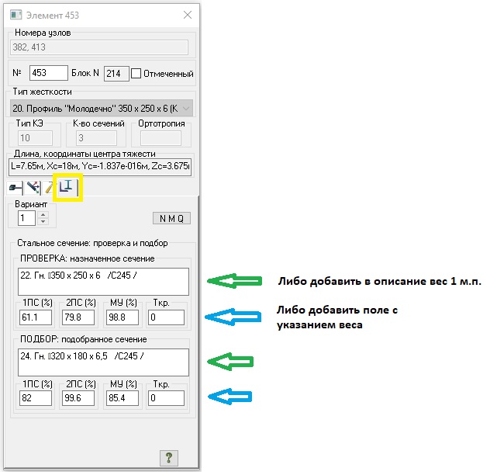490x475 pixels.
Task: Expand the Тип жесткости dropdown
Action: pyautogui.click(x=185, y=109)
